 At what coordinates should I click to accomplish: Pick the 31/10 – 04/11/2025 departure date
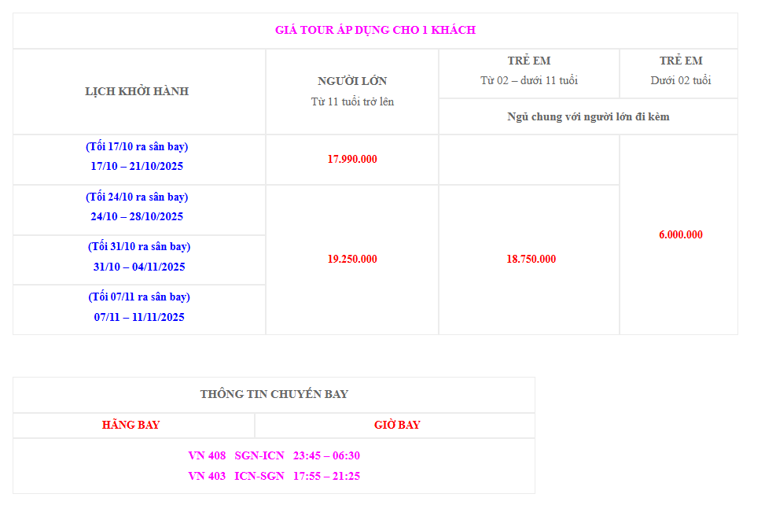(x=139, y=267)
